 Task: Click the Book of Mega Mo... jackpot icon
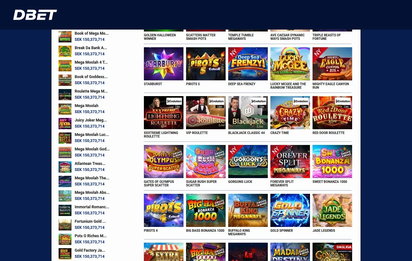point(65,37)
